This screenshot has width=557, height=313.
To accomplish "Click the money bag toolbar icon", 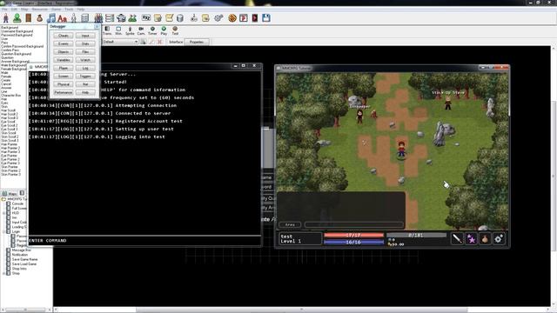I will click(x=39, y=17).
